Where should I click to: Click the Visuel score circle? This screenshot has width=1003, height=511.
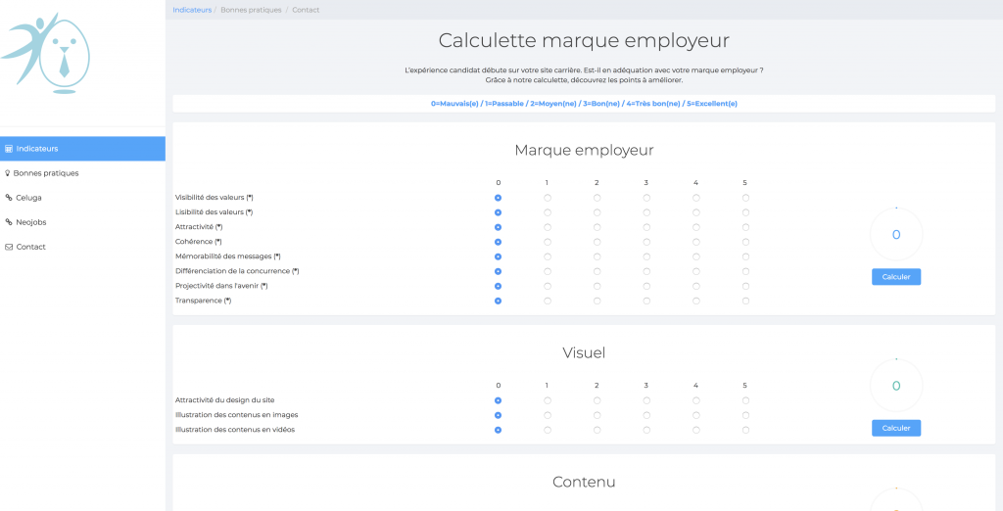pos(896,386)
